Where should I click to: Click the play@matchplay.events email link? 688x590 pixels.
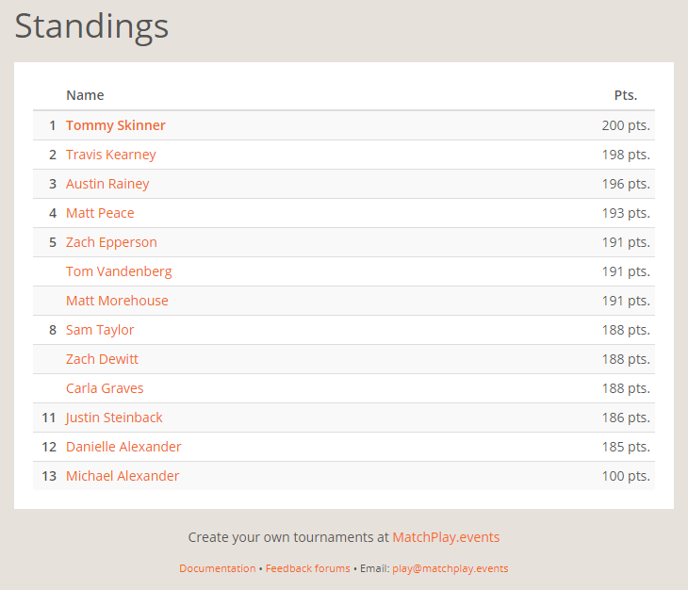coord(450,568)
